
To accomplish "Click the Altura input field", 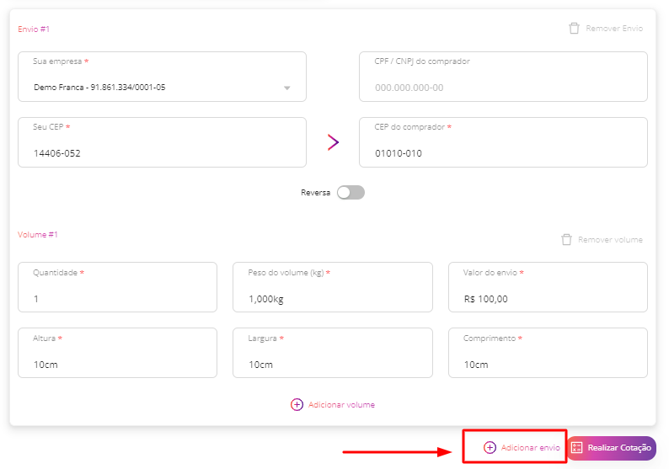I will click(x=117, y=353).
